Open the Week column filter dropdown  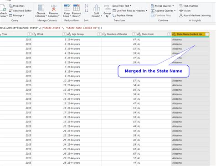pos(64,34)
